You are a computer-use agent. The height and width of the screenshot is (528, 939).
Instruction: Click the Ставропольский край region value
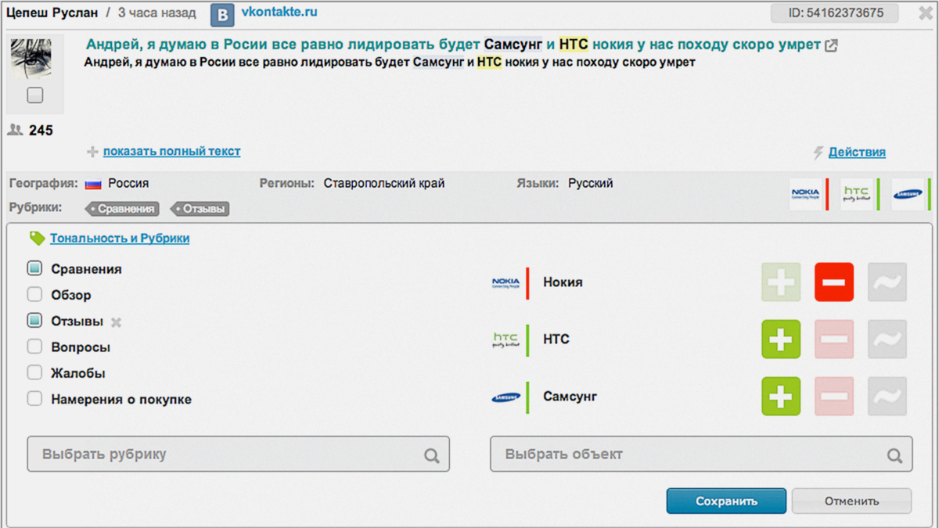(383, 183)
